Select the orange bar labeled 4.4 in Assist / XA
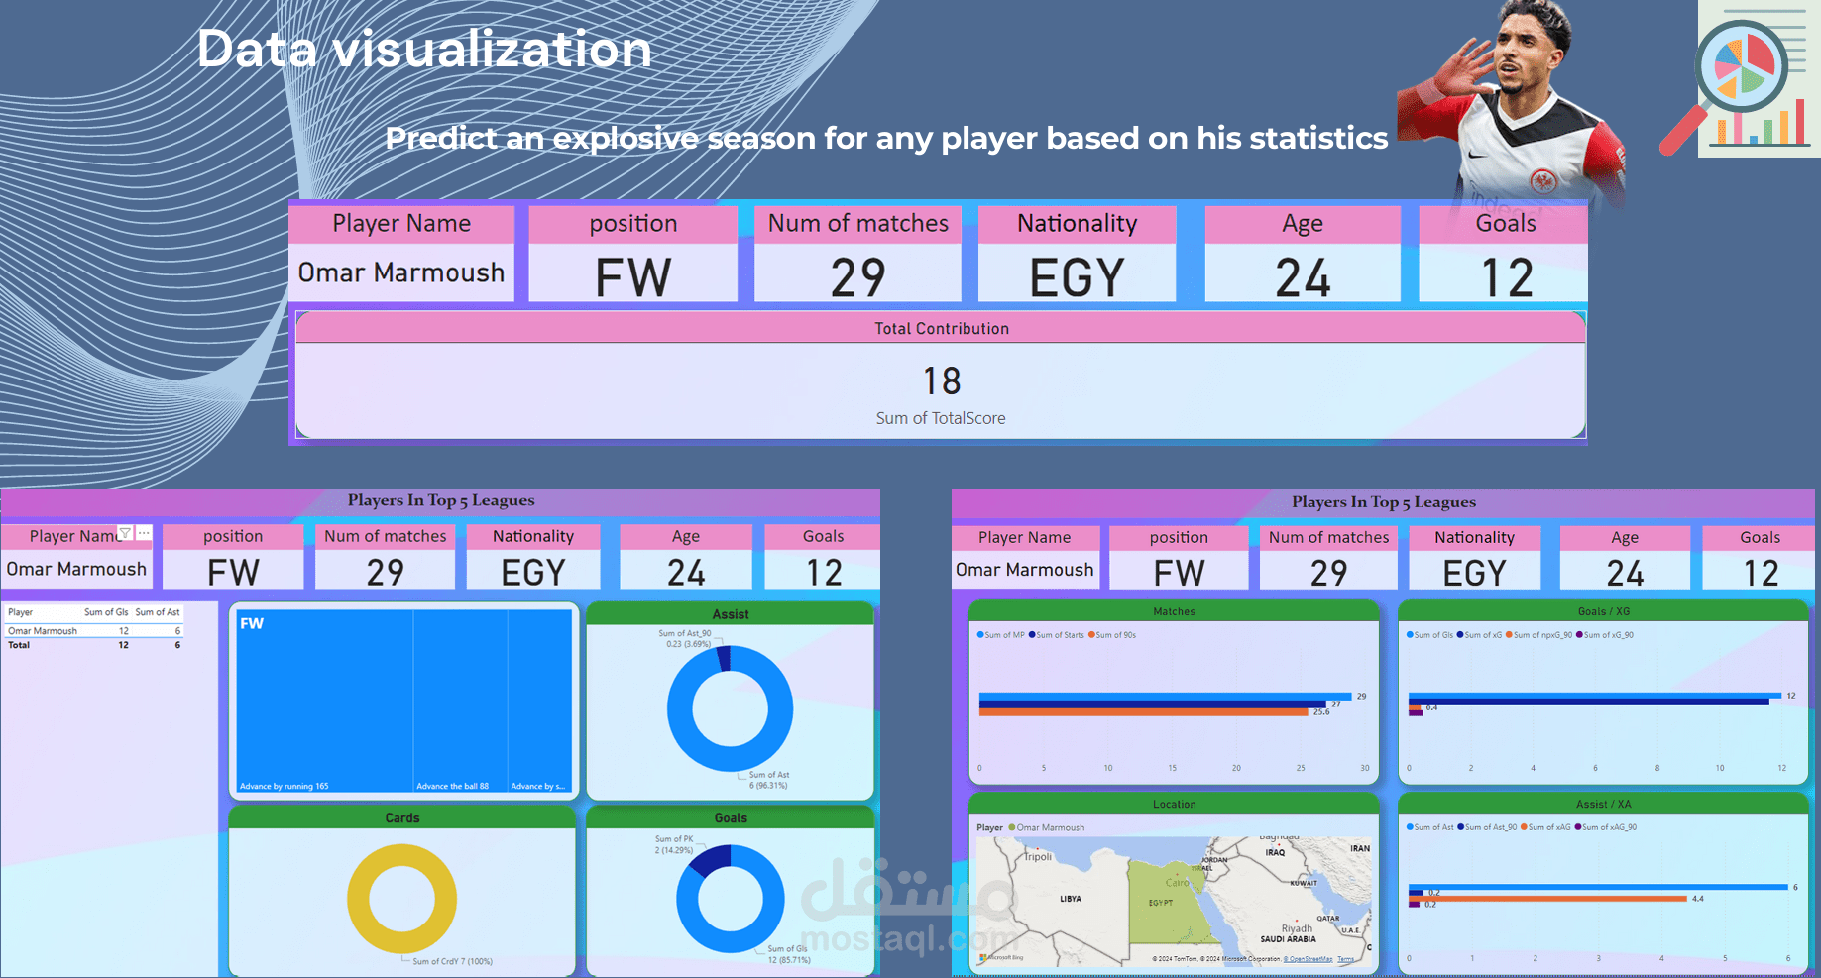 [x=1547, y=899]
